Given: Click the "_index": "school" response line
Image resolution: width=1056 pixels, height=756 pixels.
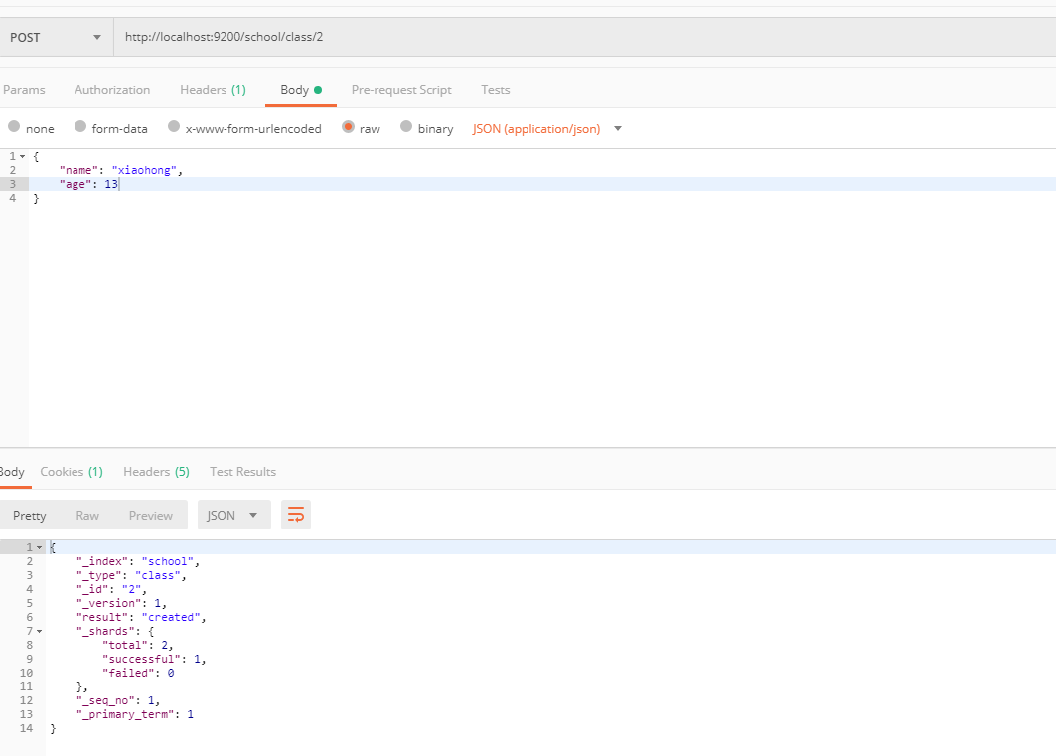Looking at the screenshot, I should click(137, 561).
